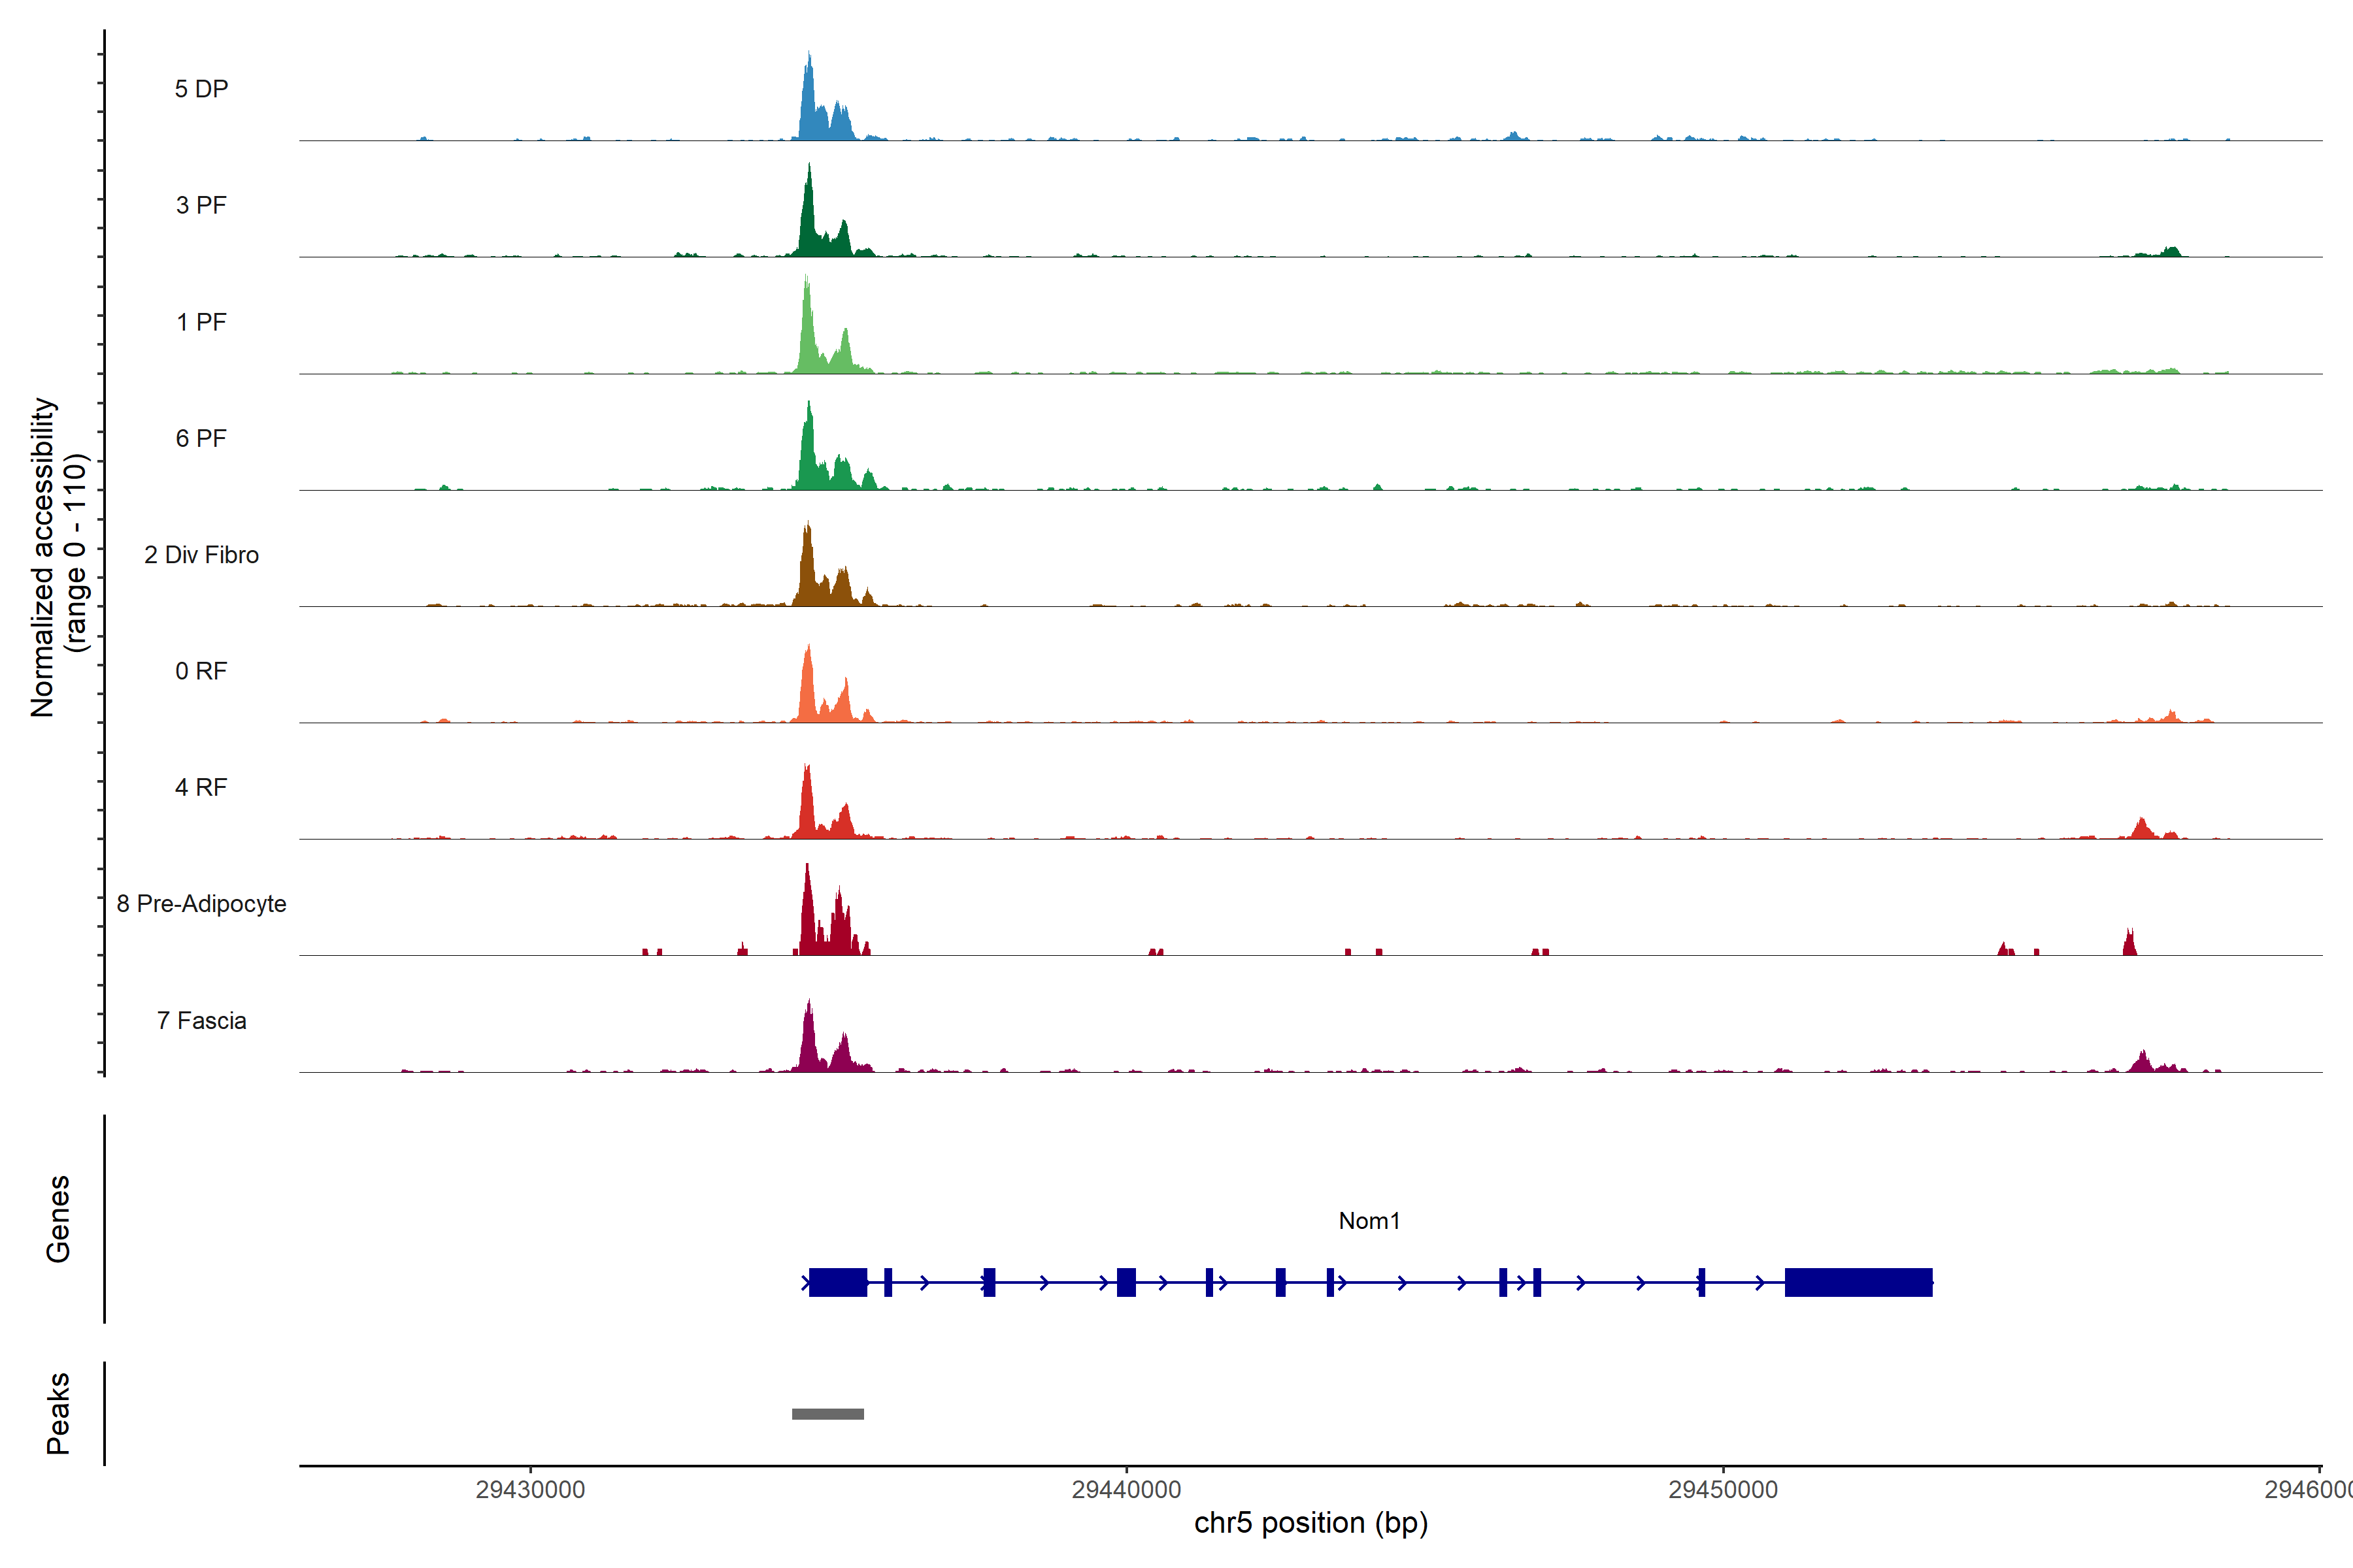Click the large last exon of Nom1
This screenshot has height=1568, width=2353.
click(x=1858, y=1282)
